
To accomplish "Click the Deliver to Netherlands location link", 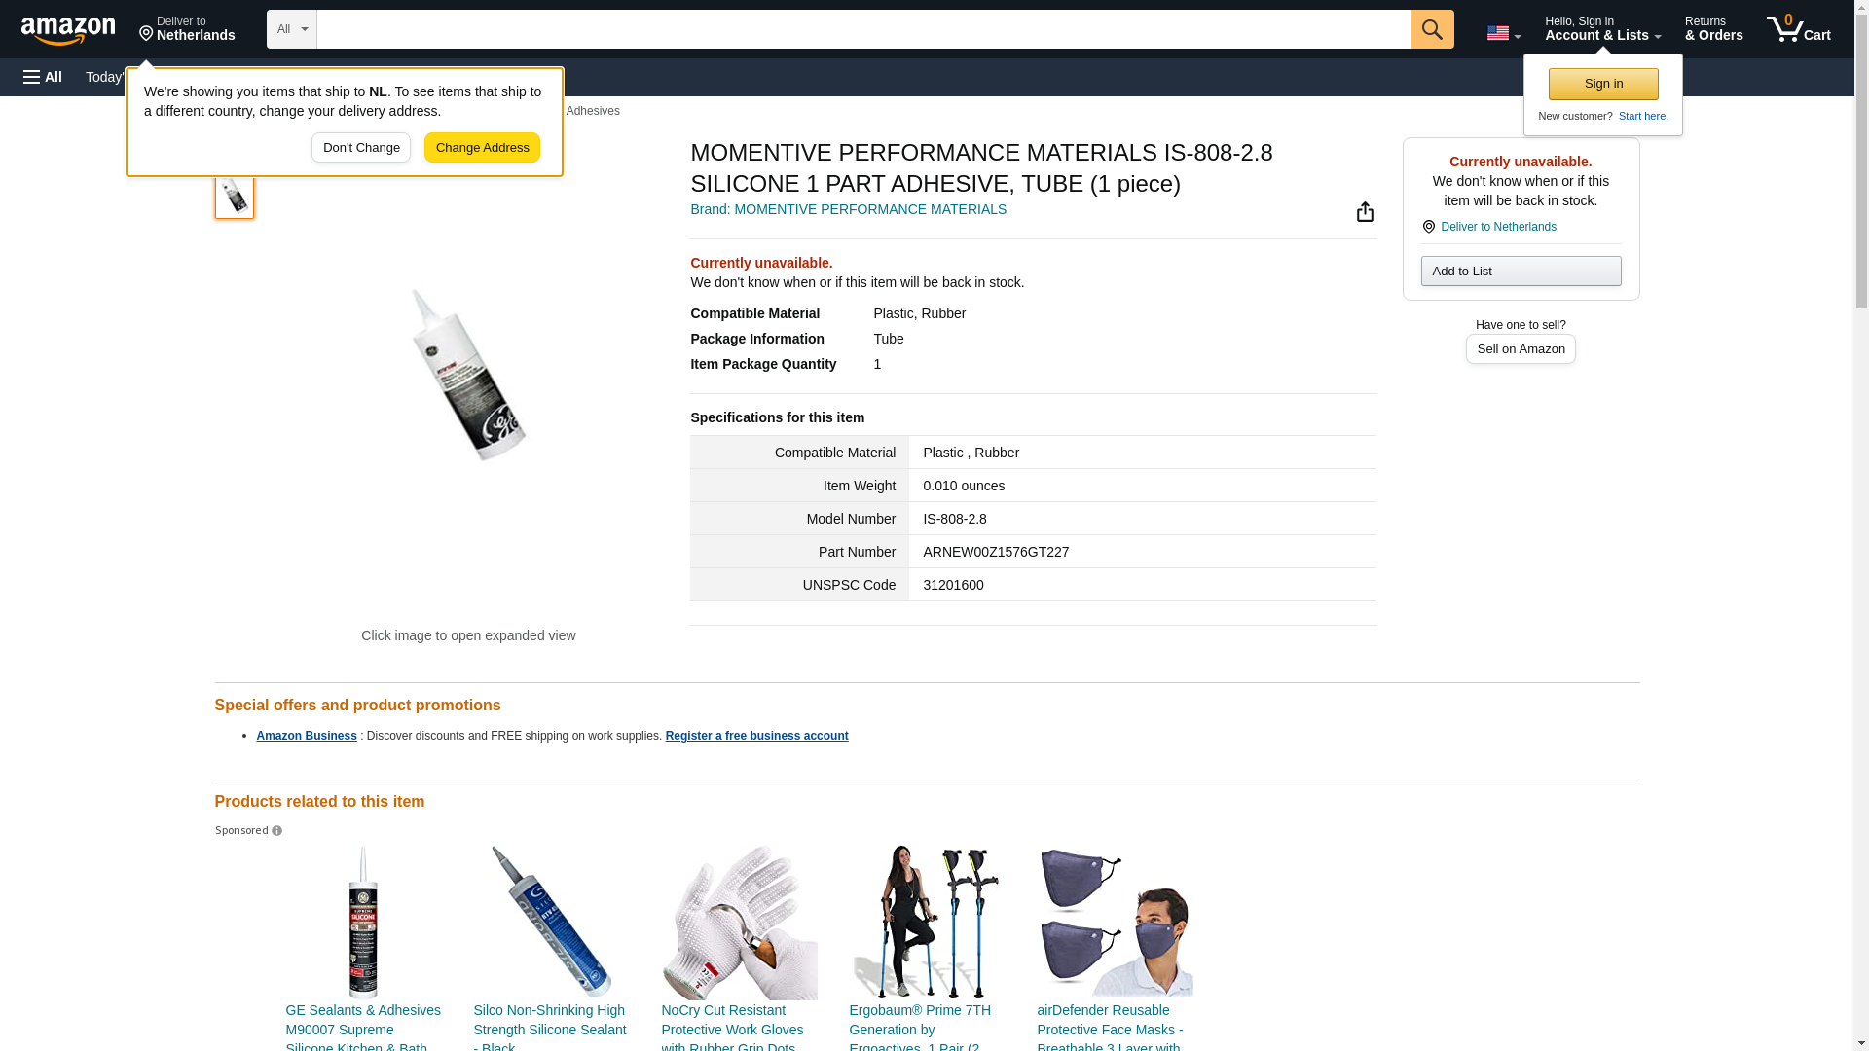I will click(x=1497, y=227).
